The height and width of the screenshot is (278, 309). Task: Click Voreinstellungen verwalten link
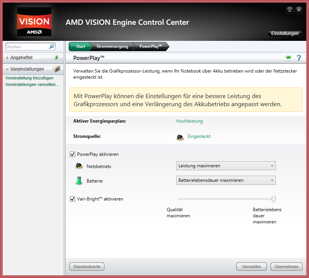pos(32,84)
